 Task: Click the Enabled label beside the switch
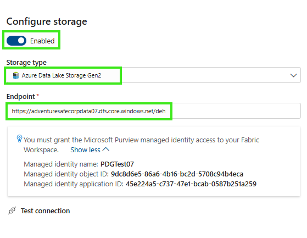[42, 41]
